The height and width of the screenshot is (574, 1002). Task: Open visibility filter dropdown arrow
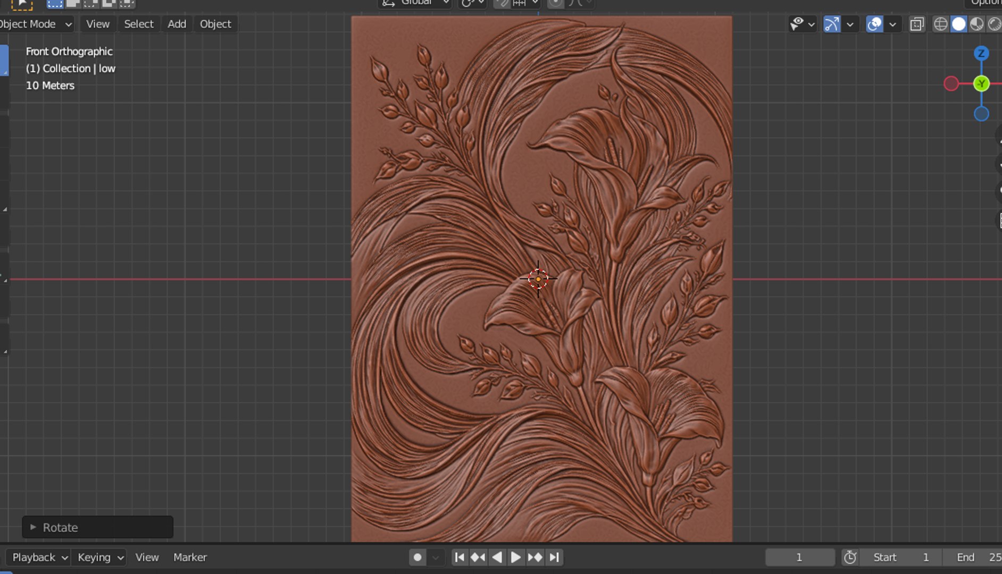pyautogui.click(x=811, y=24)
